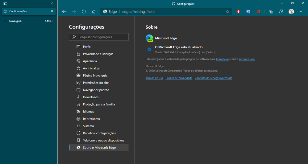The height and width of the screenshot is (164, 308).
Task: Follow the software livre link
Action: click(247, 59)
